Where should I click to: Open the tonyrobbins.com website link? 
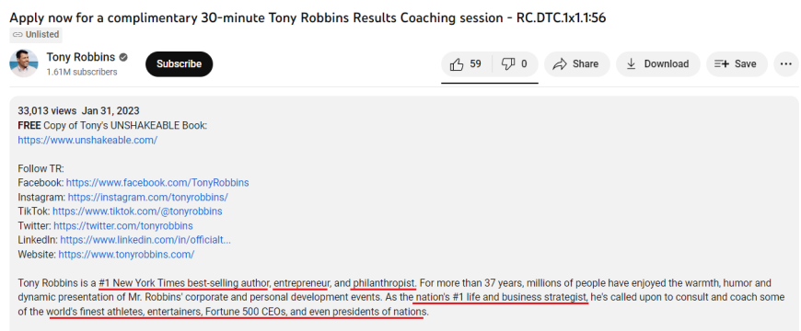pos(126,254)
